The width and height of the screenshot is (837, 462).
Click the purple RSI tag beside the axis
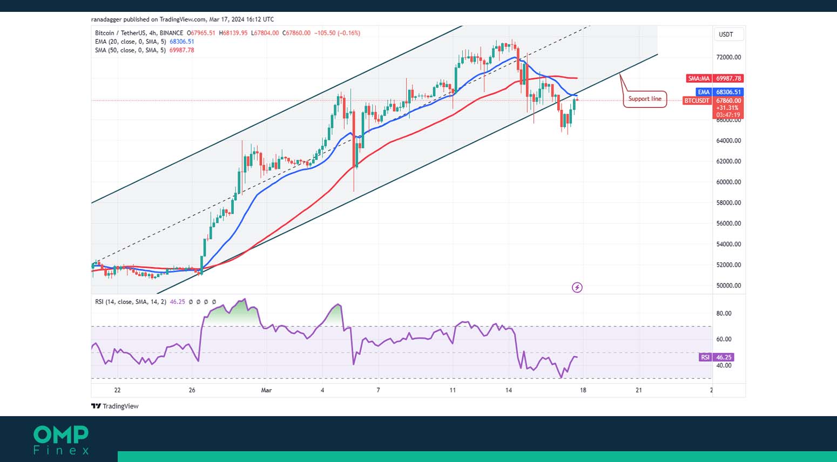pos(705,357)
